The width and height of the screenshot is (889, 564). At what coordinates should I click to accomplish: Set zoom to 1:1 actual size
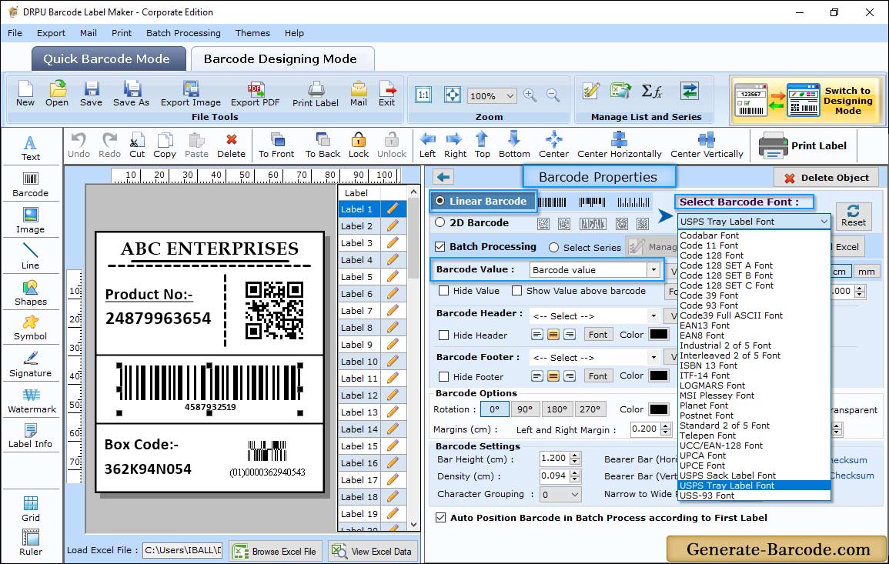click(423, 95)
